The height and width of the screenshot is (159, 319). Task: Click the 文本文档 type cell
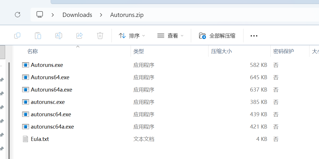click(x=144, y=139)
